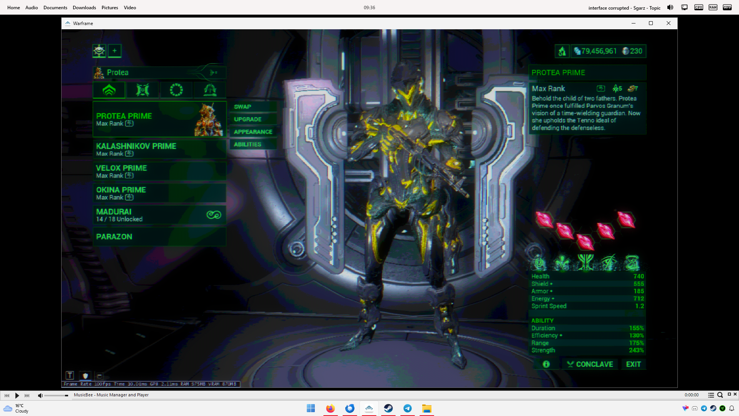Select the KALASHNIKOV PRIME weapon slot
739x416 pixels.
(159, 149)
